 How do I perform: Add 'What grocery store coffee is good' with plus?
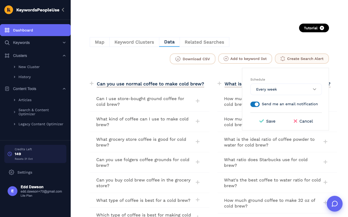pyautogui.click(x=198, y=142)
